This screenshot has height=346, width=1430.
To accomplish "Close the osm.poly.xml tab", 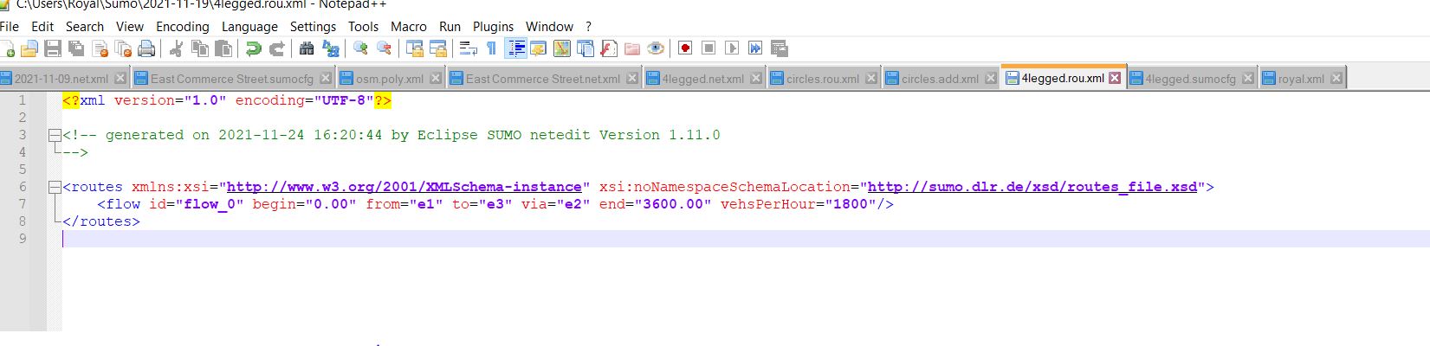I will click(x=436, y=78).
